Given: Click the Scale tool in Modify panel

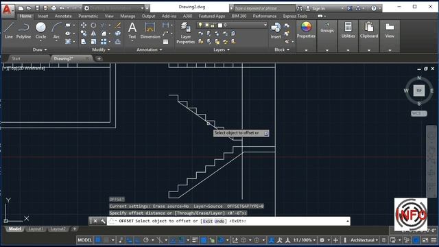Looking at the screenshot, I should pyautogui.click(x=93, y=41).
